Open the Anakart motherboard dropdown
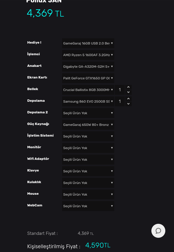 [x=88, y=67]
